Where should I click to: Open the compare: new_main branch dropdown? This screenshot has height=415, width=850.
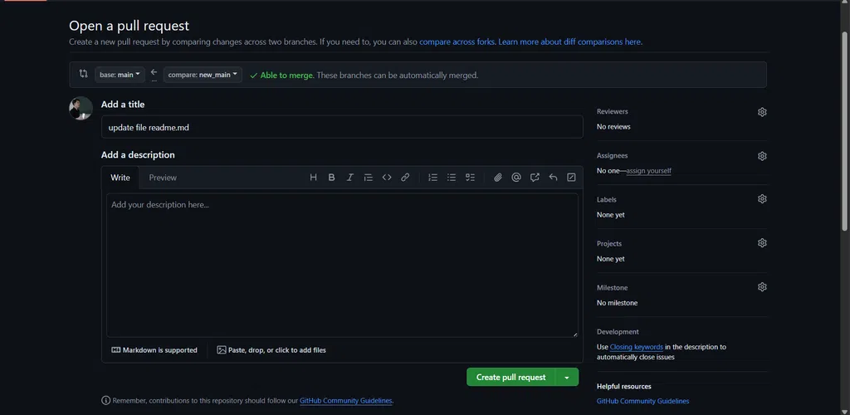point(203,75)
